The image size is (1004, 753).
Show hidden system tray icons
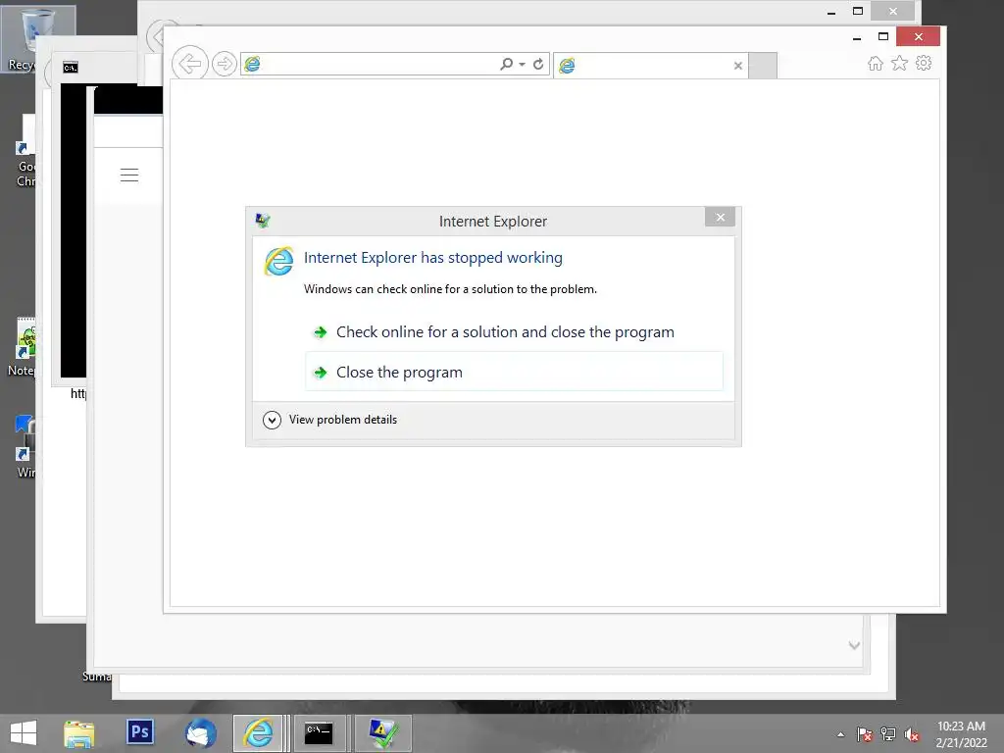click(x=840, y=734)
